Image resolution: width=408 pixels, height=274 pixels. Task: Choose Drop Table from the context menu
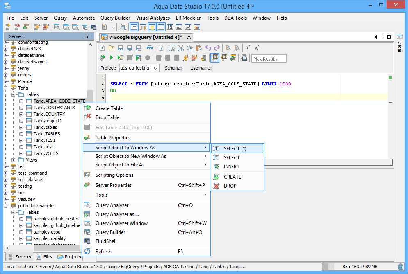146,117
